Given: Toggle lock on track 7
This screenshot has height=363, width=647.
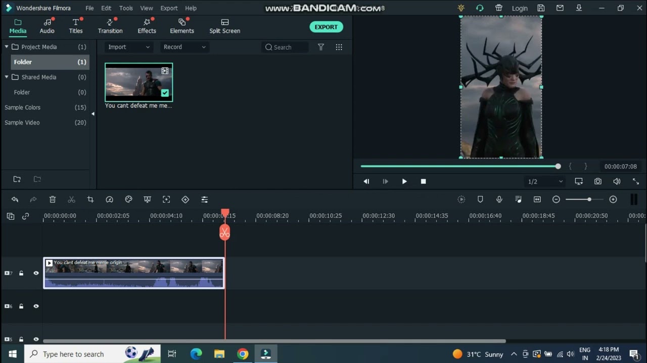Looking at the screenshot, I should [x=21, y=273].
